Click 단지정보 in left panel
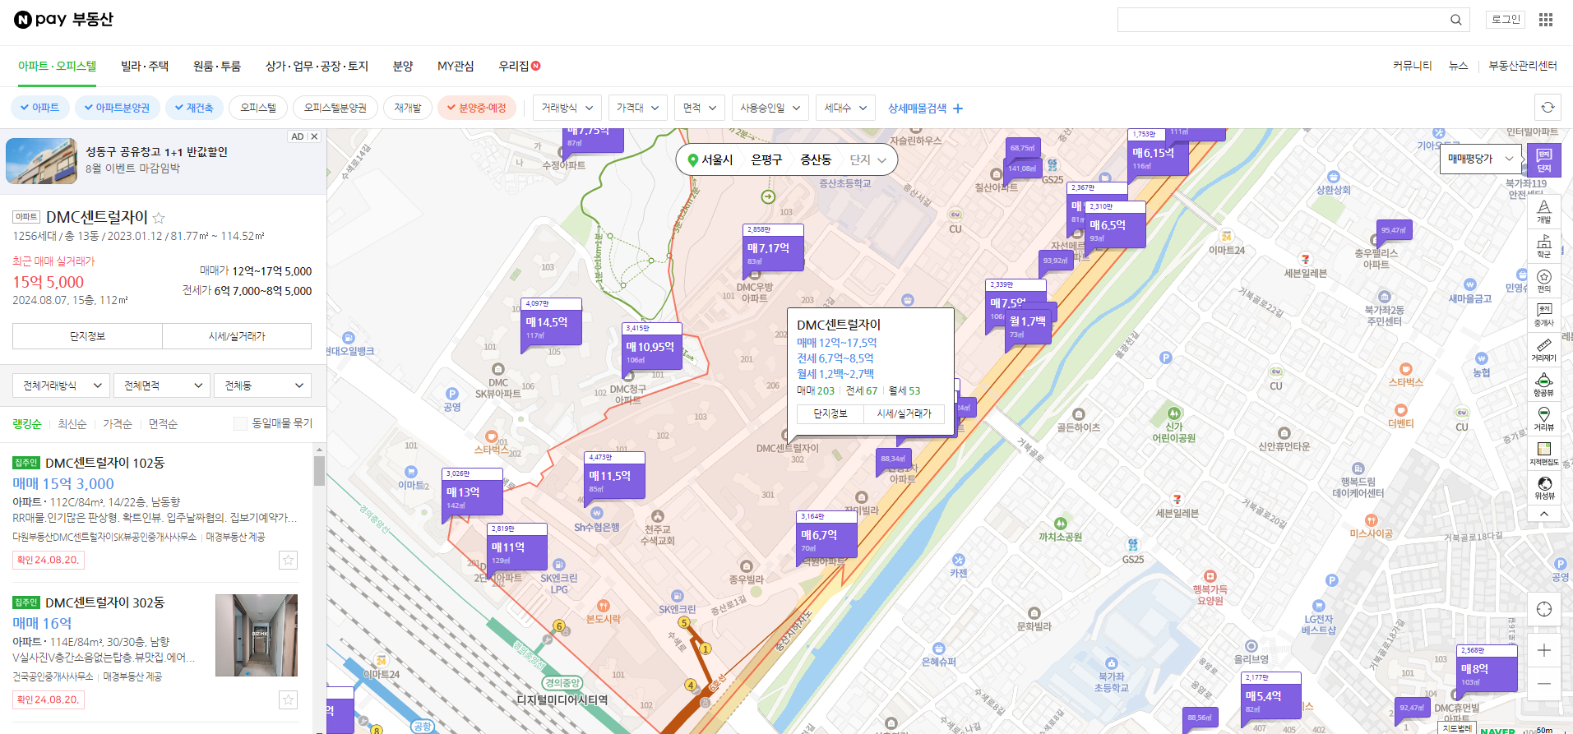Screen dimensions: 1573x734 [87, 336]
